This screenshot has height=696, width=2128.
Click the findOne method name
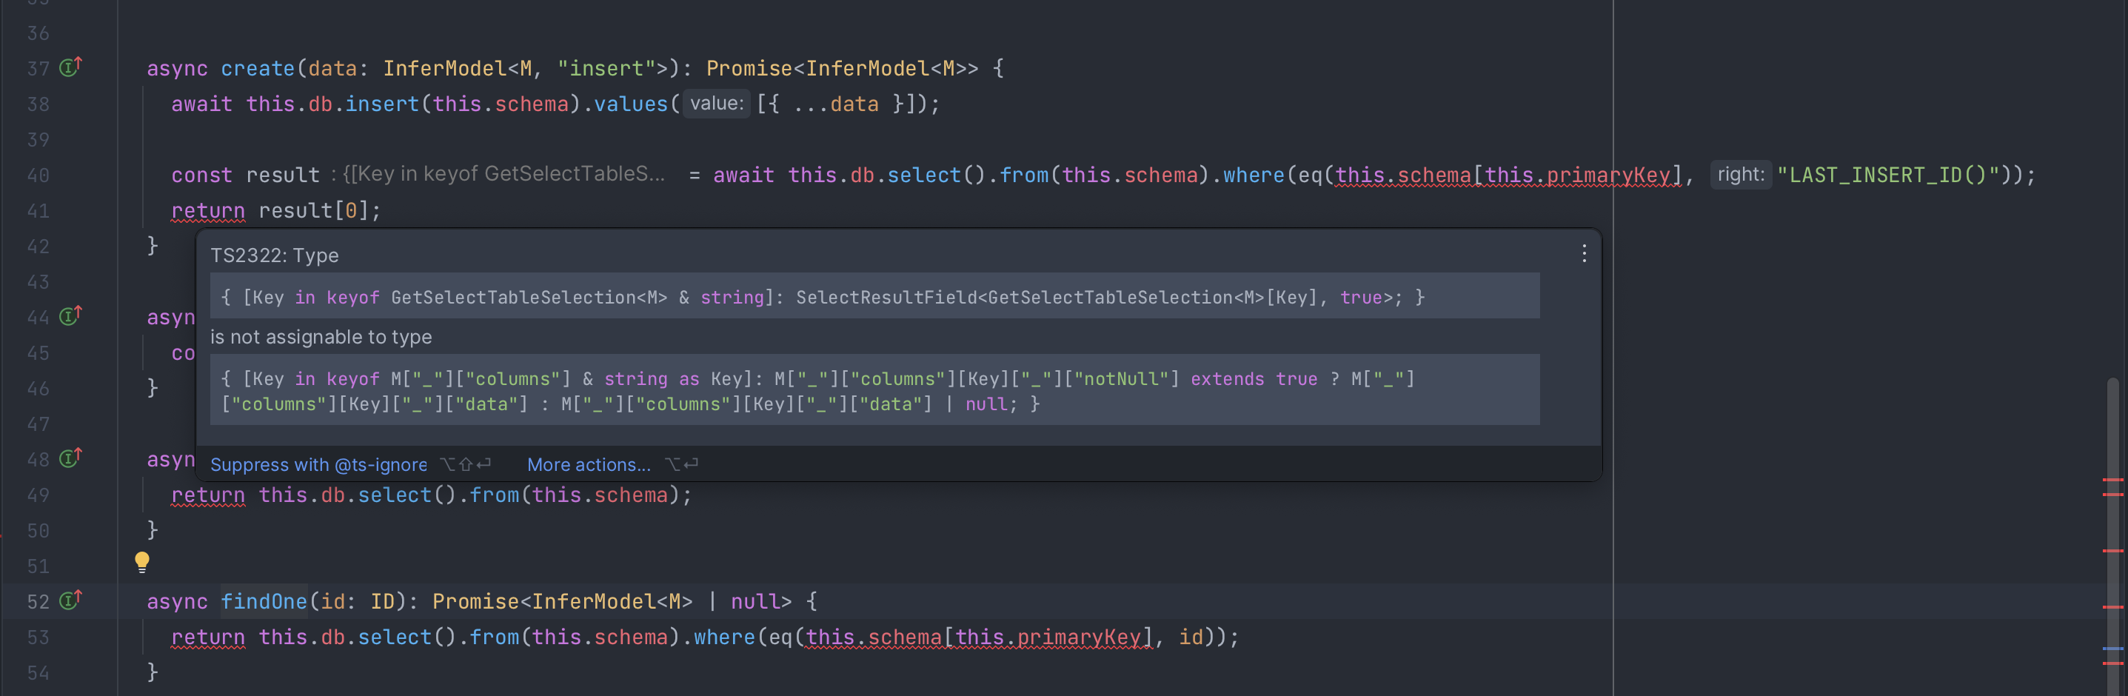[264, 601]
